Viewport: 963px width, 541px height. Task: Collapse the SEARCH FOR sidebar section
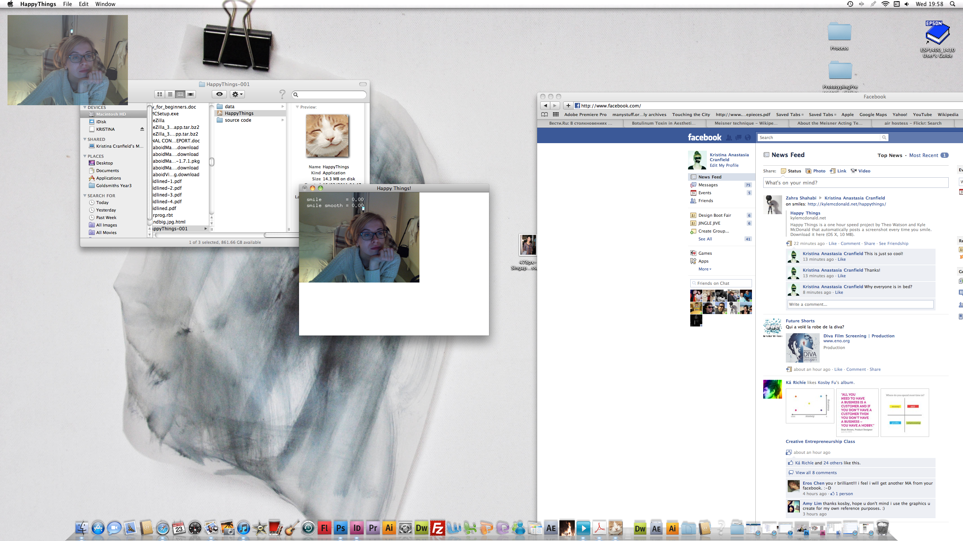click(x=85, y=196)
